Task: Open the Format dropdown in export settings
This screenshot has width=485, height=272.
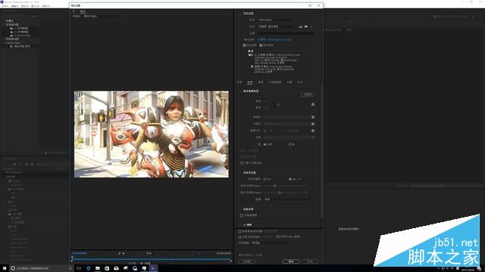Action: pos(277,20)
